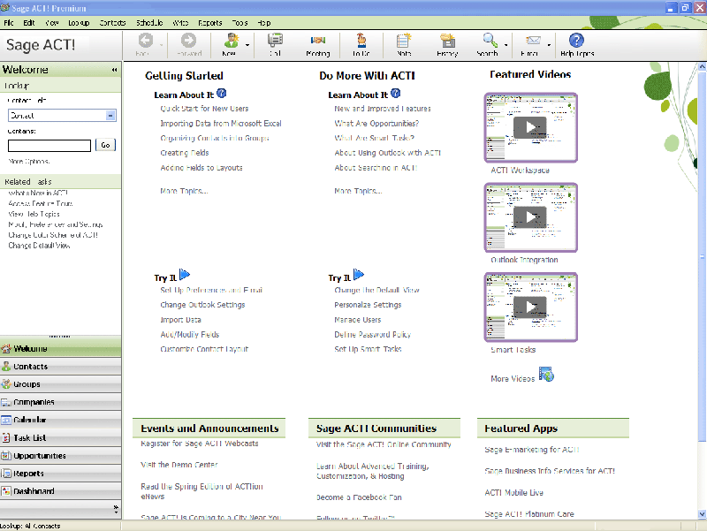Click the More Videos globe icon
Image resolution: width=707 pixels, height=531 pixels.
[546, 375]
